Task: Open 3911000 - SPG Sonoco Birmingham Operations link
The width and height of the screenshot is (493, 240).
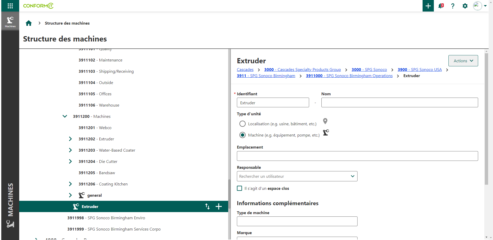Action: 349,76
